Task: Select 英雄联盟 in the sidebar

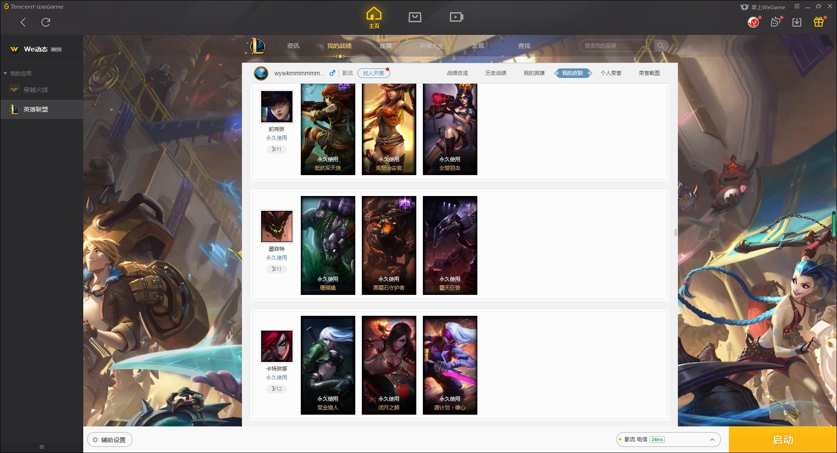Action: 41,109
